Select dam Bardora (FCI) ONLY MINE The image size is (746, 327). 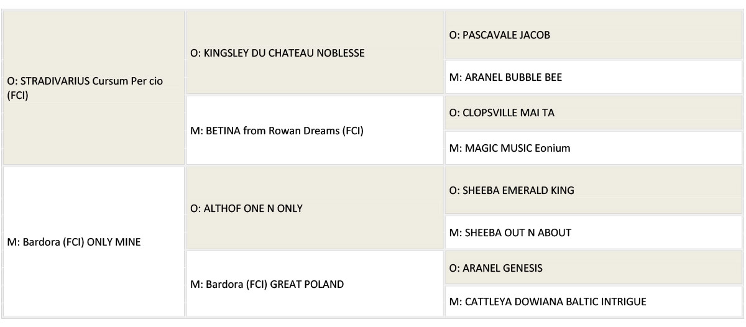(x=73, y=242)
